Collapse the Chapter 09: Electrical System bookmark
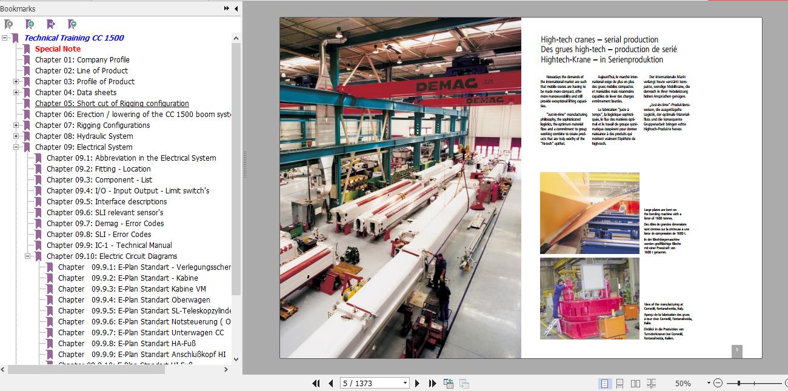The width and height of the screenshot is (788, 391). [18, 147]
